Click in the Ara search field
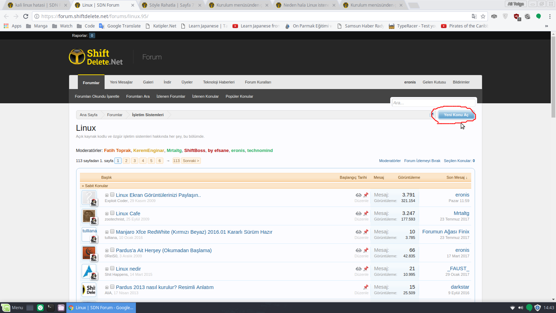The width and height of the screenshot is (556, 313). pyautogui.click(x=433, y=103)
